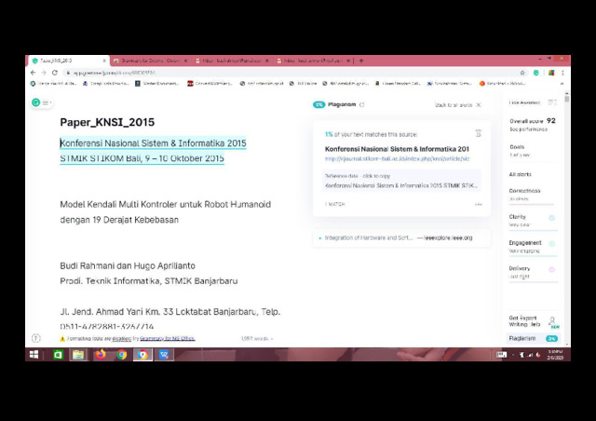This screenshot has height=421, width=596.
Task: Open the Convert bookmark with red icon
Action: 210,83
